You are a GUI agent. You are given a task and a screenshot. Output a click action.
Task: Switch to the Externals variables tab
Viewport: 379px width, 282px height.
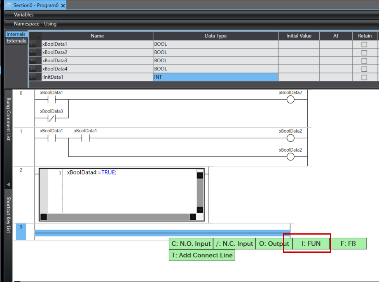pyautogui.click(x=16, y=41)
